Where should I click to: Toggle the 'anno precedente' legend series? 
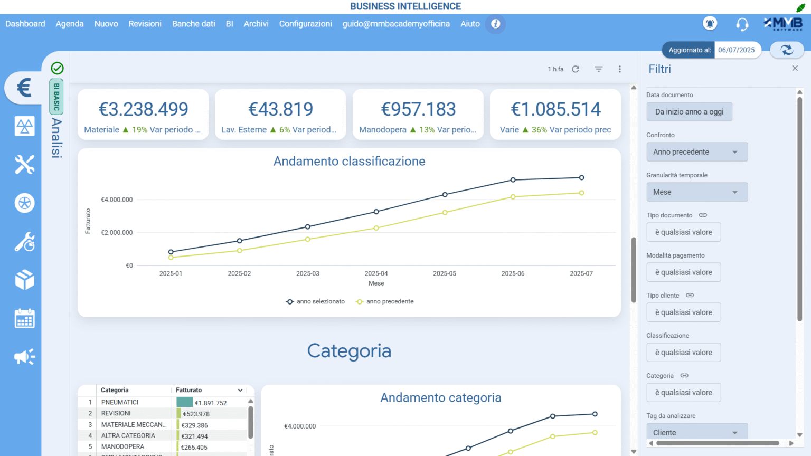point(385,302)
